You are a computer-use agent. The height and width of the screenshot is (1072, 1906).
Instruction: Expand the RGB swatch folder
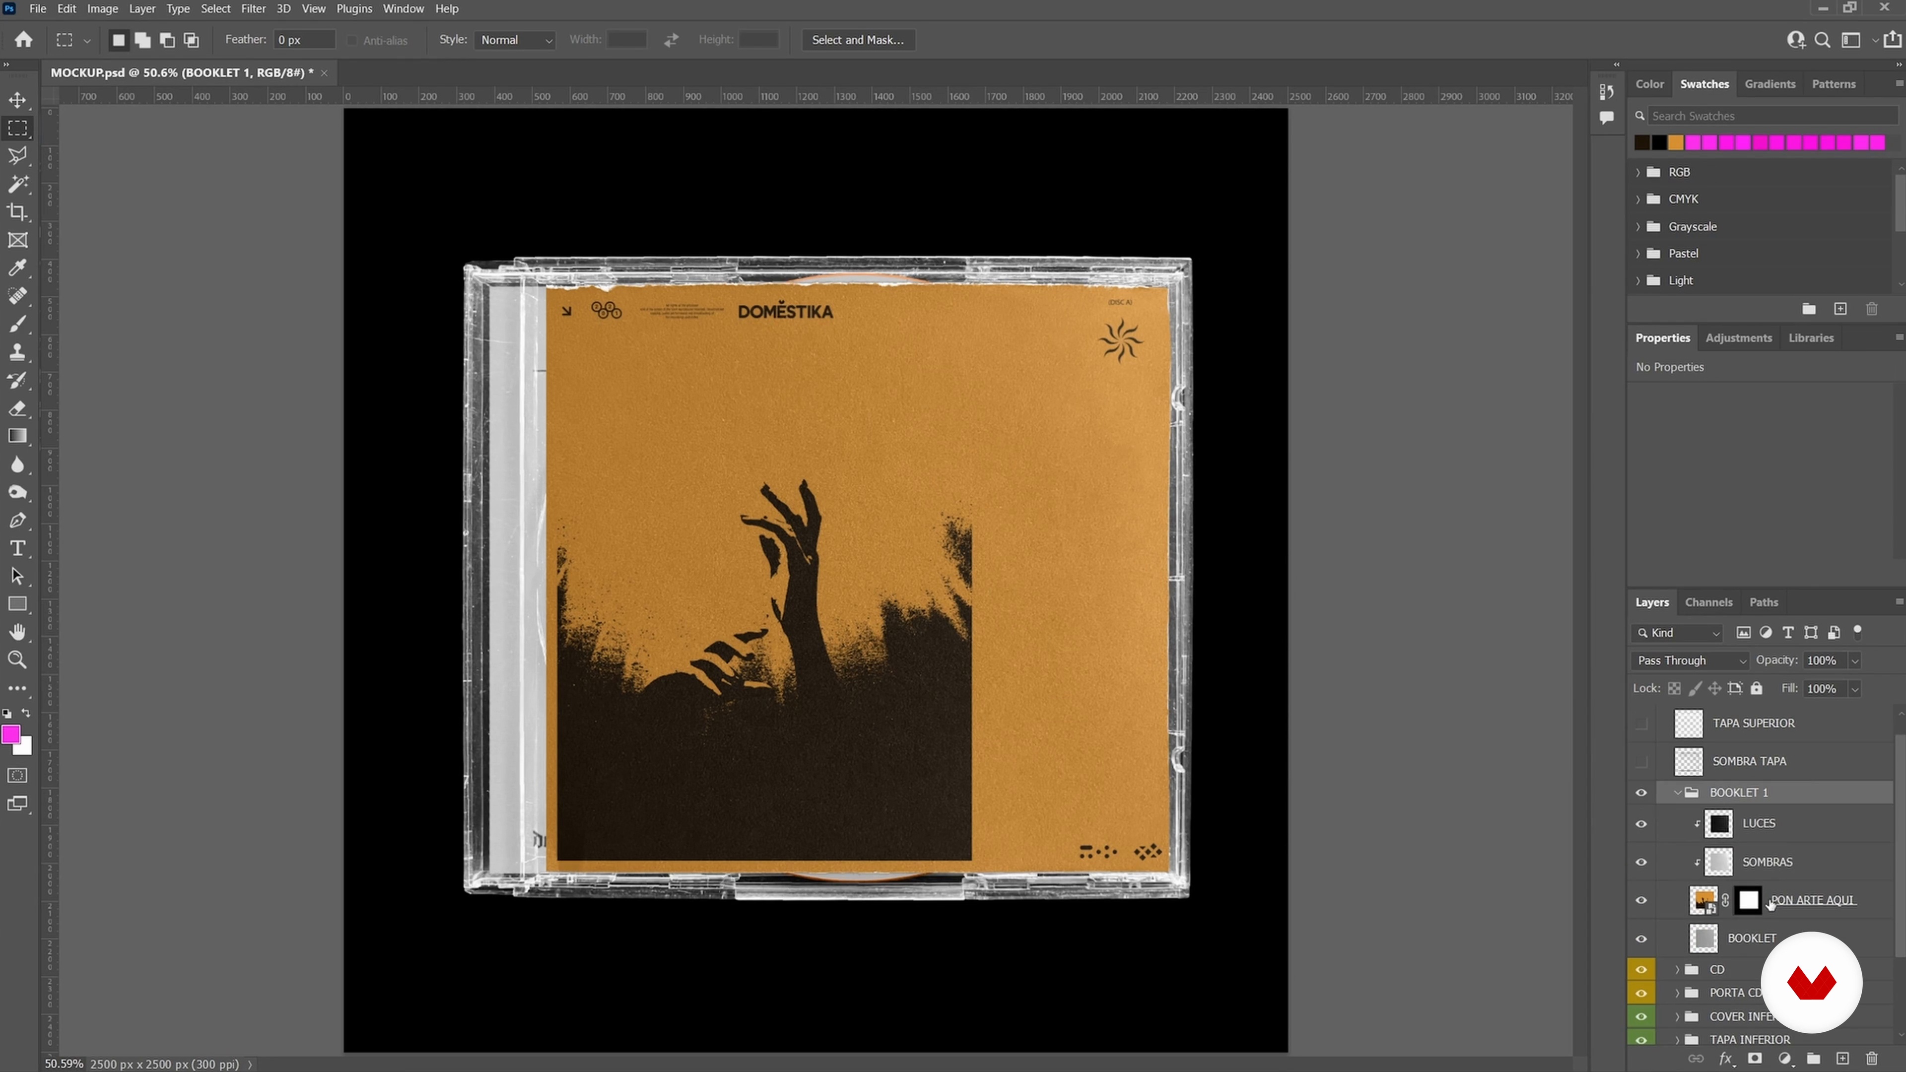pos(1638,172)
